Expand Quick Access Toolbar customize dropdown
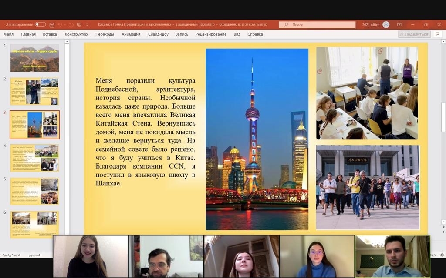Image resolution: width=446 pixels, height=278 pixels. click(x=87, y=25)
